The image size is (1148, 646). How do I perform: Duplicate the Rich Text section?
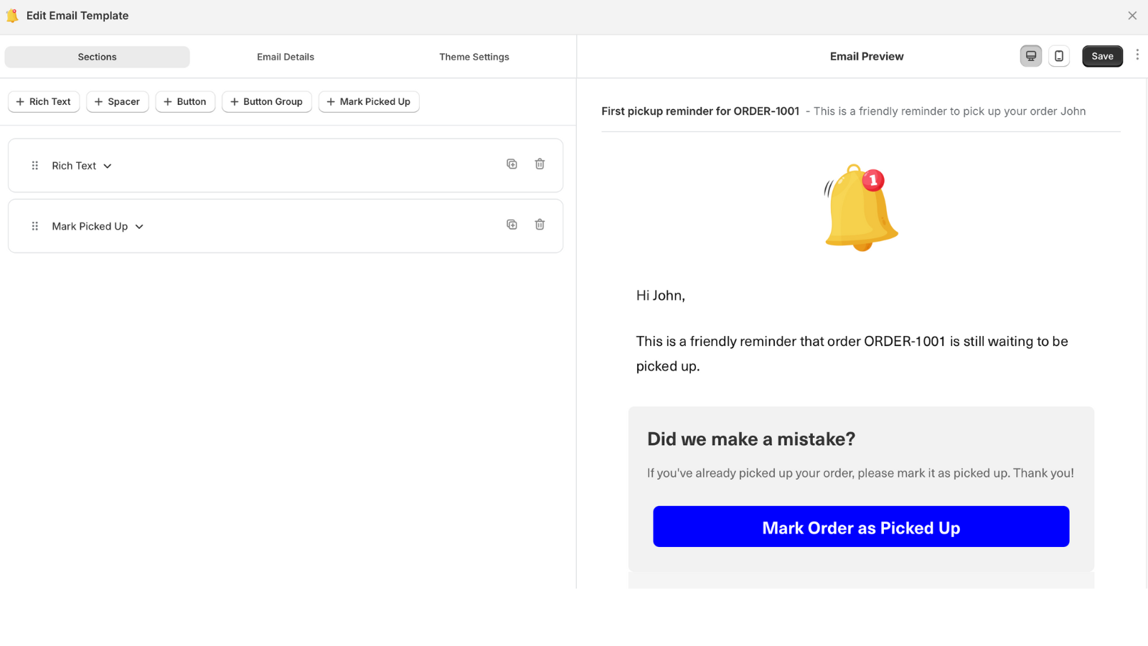tap(512, 164)
